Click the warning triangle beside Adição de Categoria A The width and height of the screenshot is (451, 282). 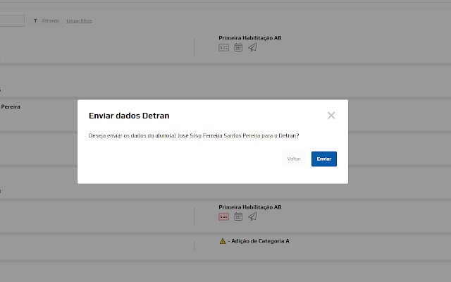(223, 241)
